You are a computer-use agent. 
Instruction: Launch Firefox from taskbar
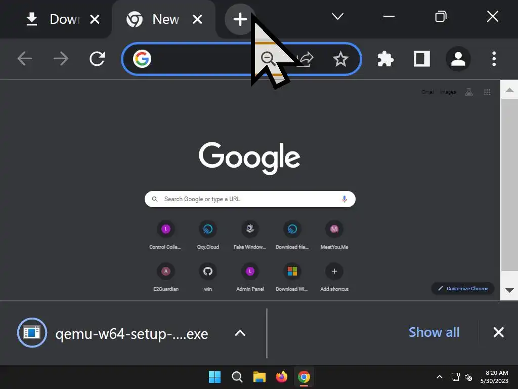(281, 377)
